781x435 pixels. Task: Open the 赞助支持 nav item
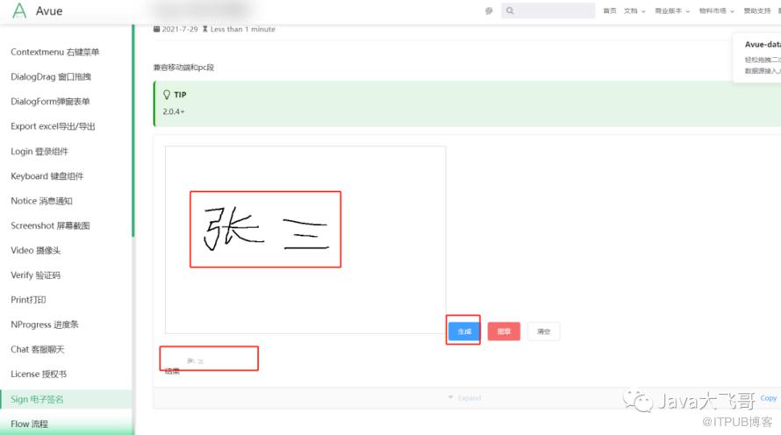[757, 11]
